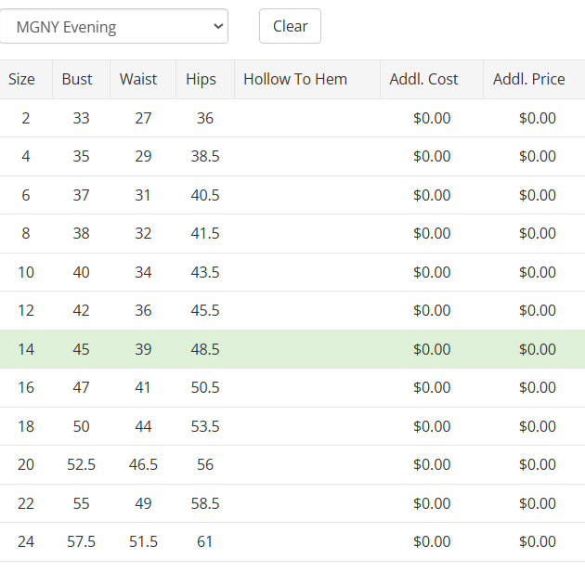Select the size 12 row

point(26,311)
